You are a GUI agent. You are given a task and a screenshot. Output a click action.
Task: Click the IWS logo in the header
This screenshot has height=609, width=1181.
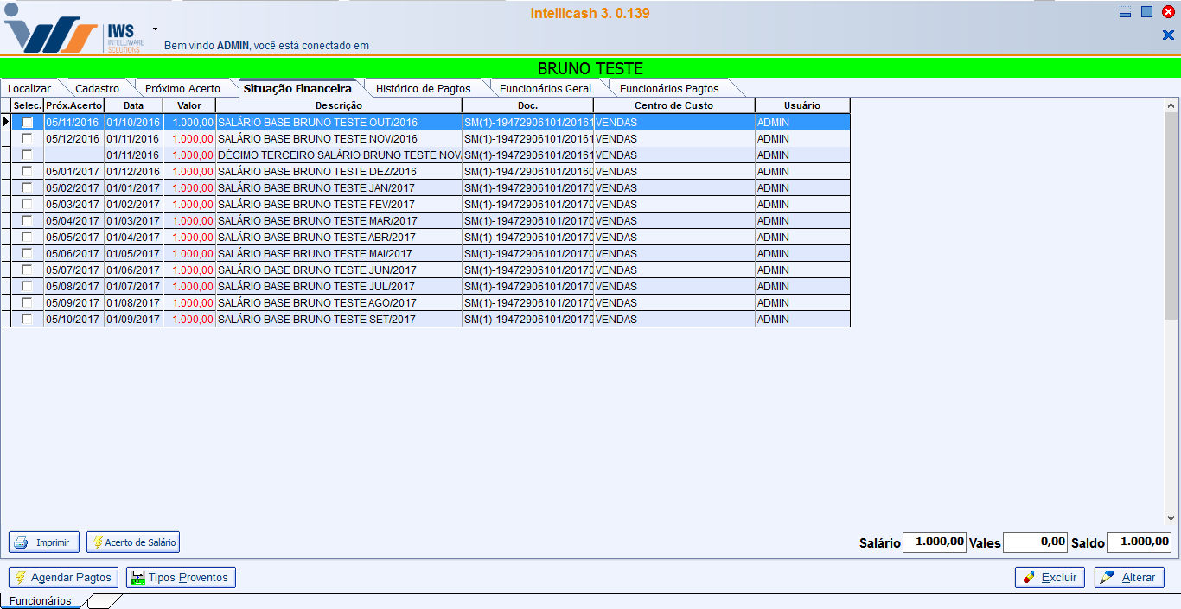73,35
